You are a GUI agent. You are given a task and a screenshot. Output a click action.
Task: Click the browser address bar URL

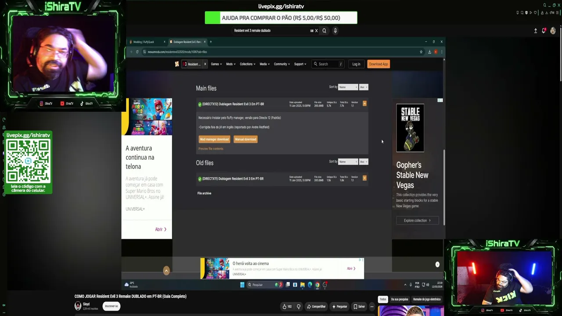(x=177, y=52)
